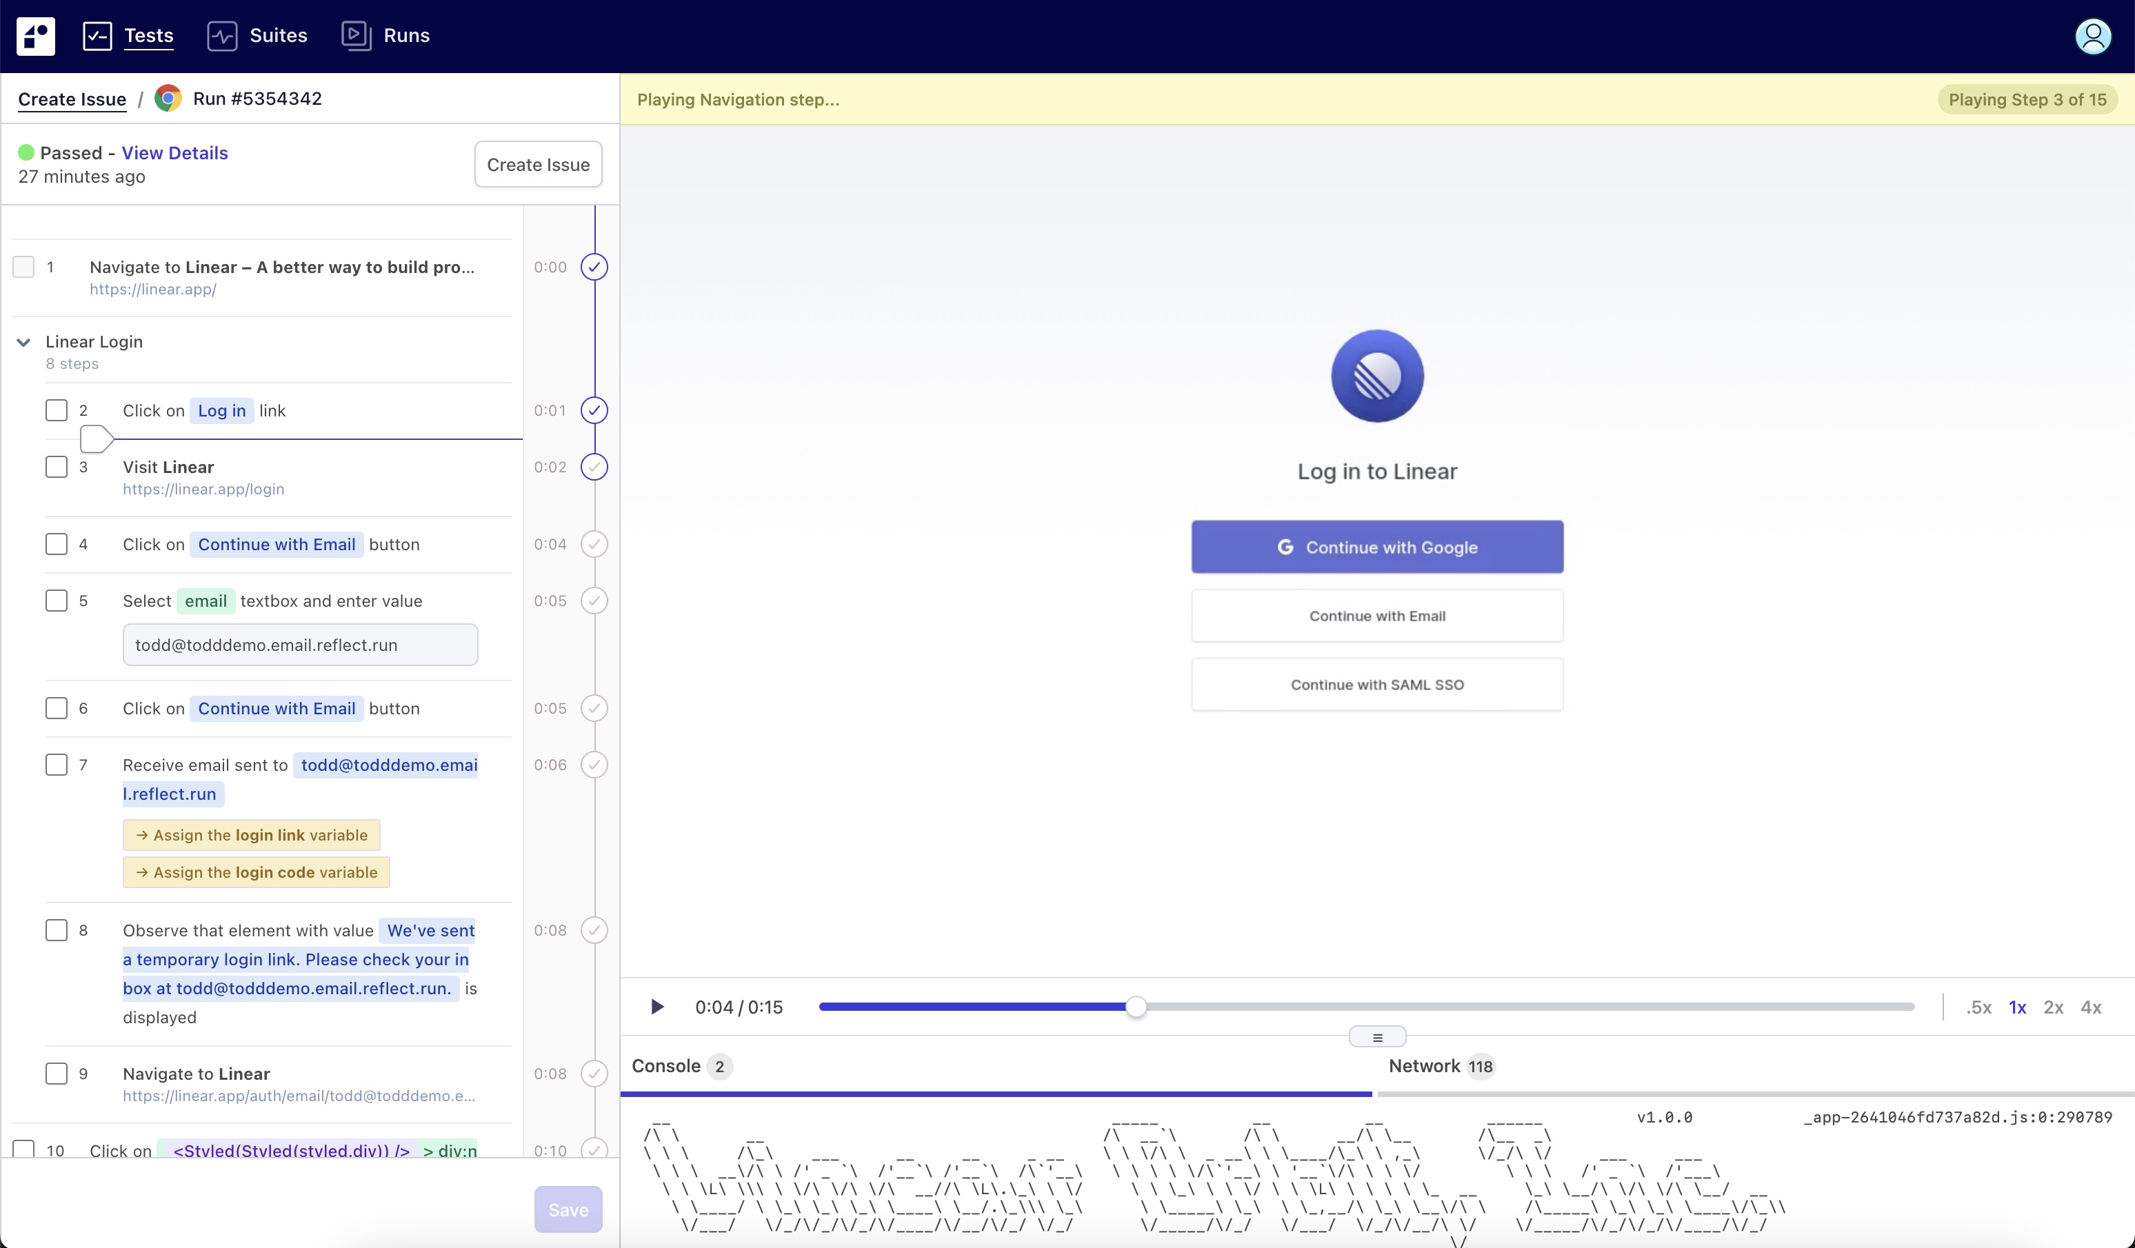2135x1248 pixels.
Task: Click the step insertion marker below step 2
Action: click(x=96, y=439)
